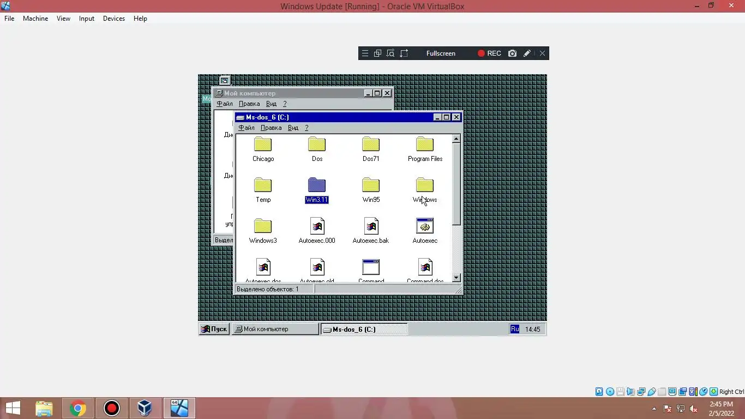The image size is (745, 419).
Task: Open the VirtualBox Devices menu
Action: pyautogui.click(x=114, y=19)
